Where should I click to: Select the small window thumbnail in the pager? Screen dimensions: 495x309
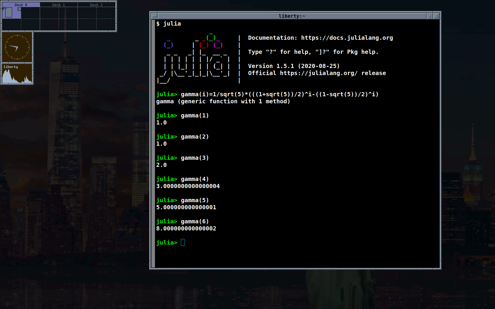click(x=19, y=9)
